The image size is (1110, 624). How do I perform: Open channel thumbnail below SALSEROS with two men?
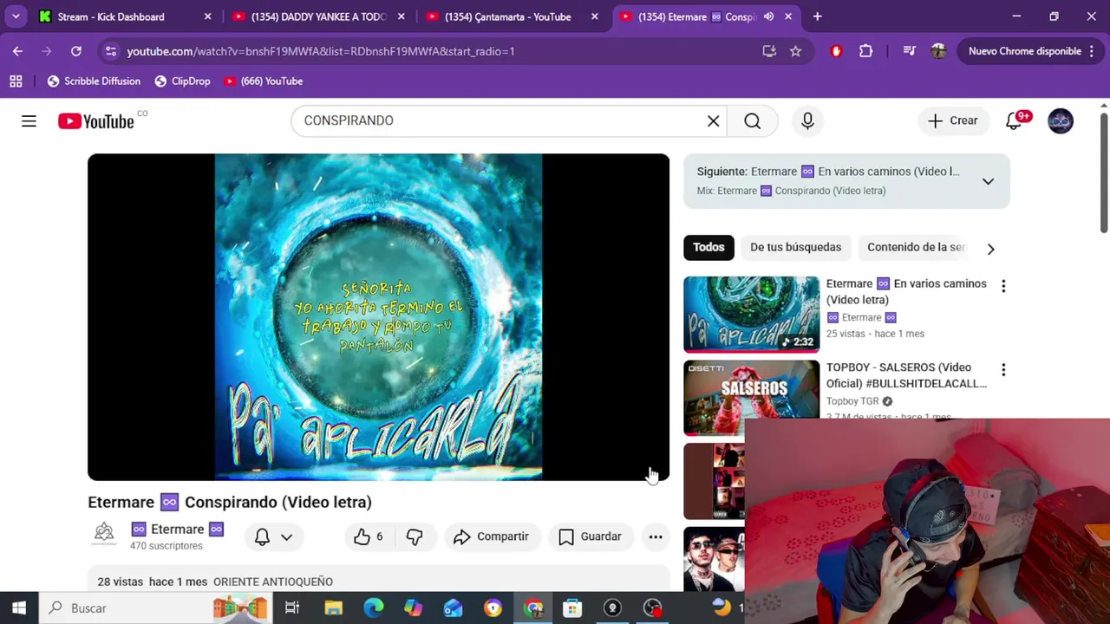714,558
